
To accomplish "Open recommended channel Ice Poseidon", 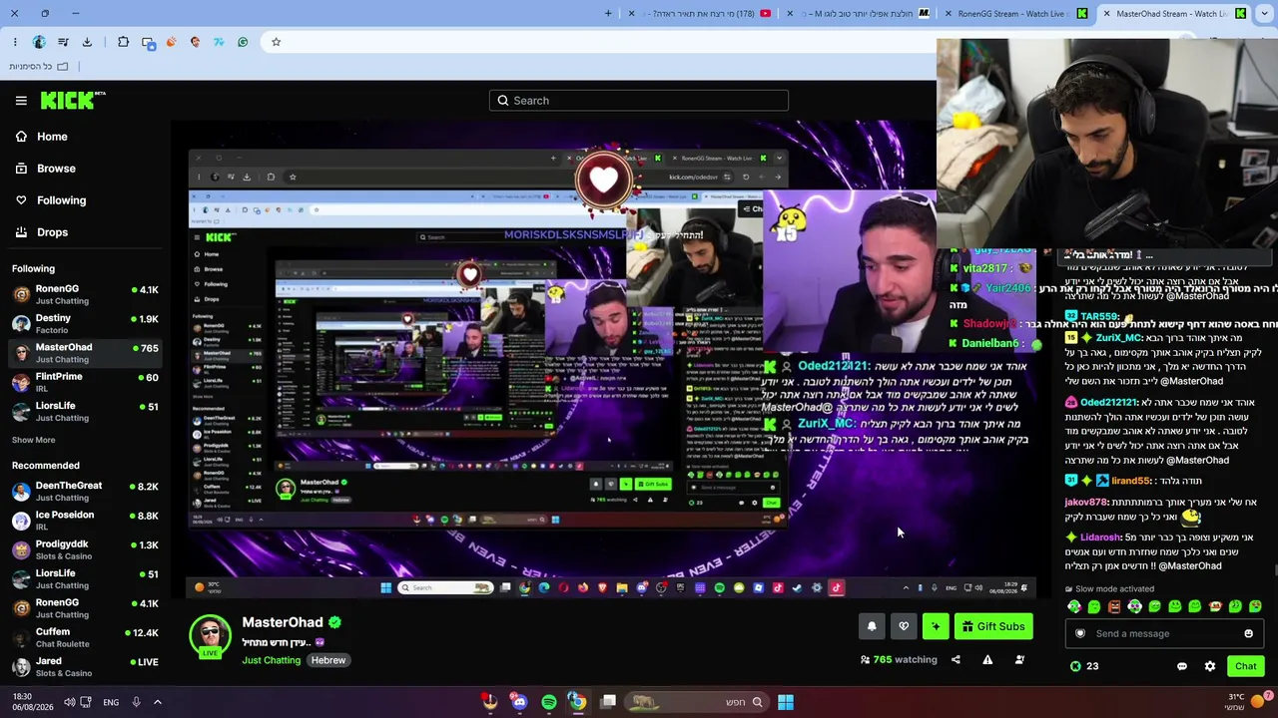I will click(x=85, y=521).
